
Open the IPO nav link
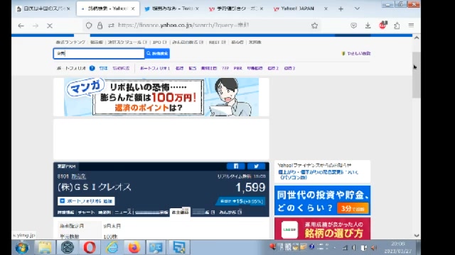(159, 42)
